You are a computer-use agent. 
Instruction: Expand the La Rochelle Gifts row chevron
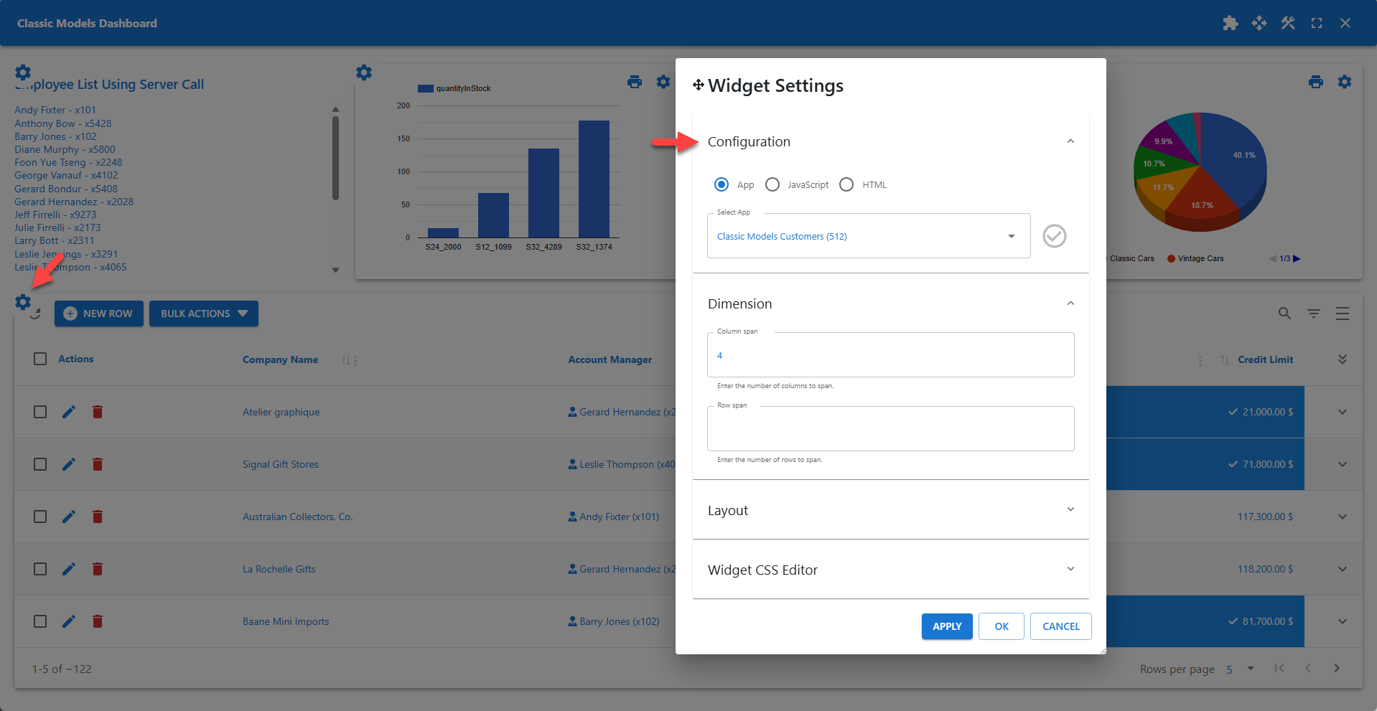(1341, 569)
